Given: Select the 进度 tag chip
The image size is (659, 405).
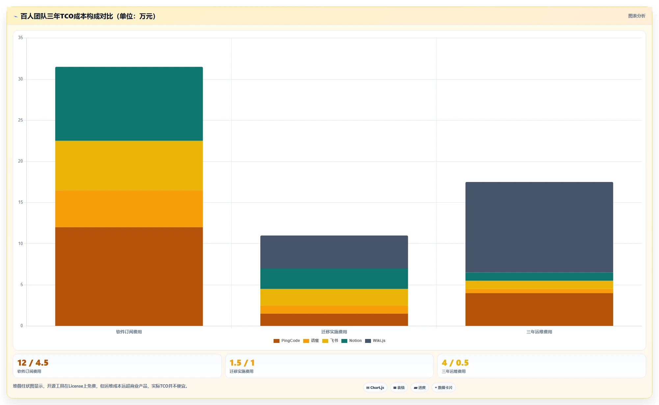Looking at the screenshot, I should coord(420,388).
